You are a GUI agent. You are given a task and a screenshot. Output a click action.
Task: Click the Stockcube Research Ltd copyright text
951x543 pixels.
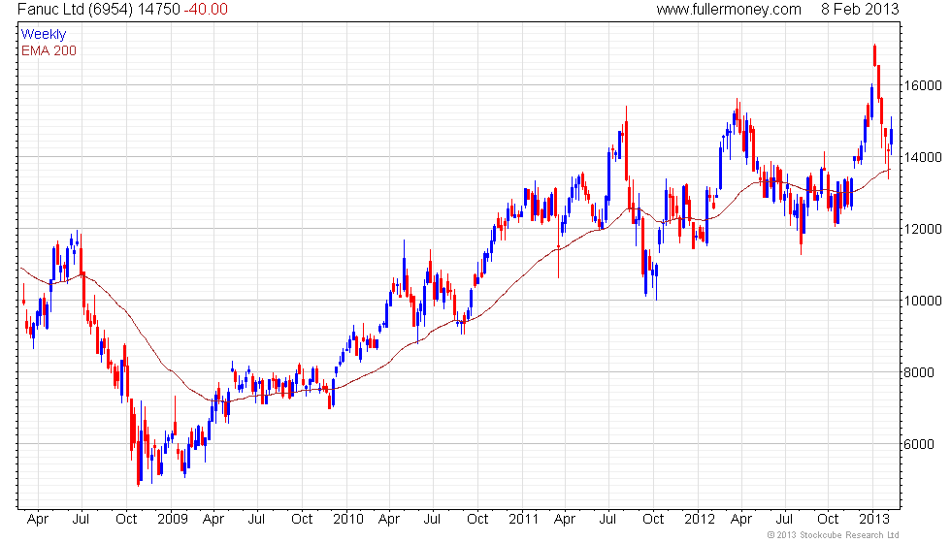pyautogui.click(x=833, y=534)
